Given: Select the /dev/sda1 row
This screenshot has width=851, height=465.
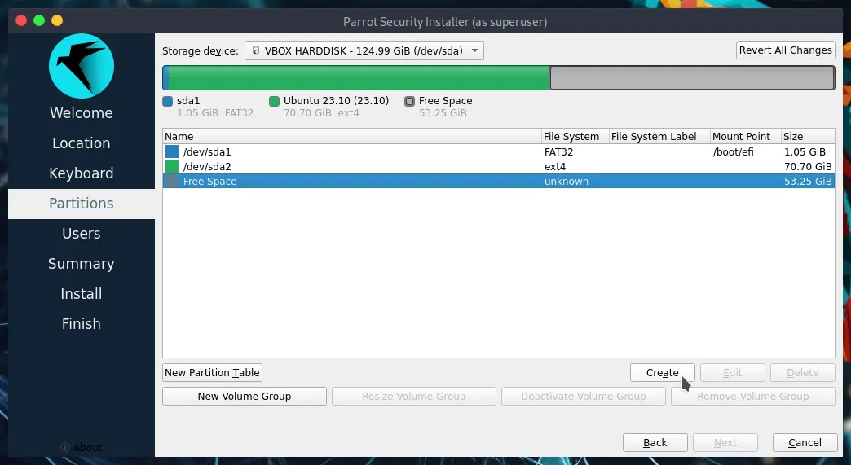Looking at the screenshot, I should tap(498, 151).
